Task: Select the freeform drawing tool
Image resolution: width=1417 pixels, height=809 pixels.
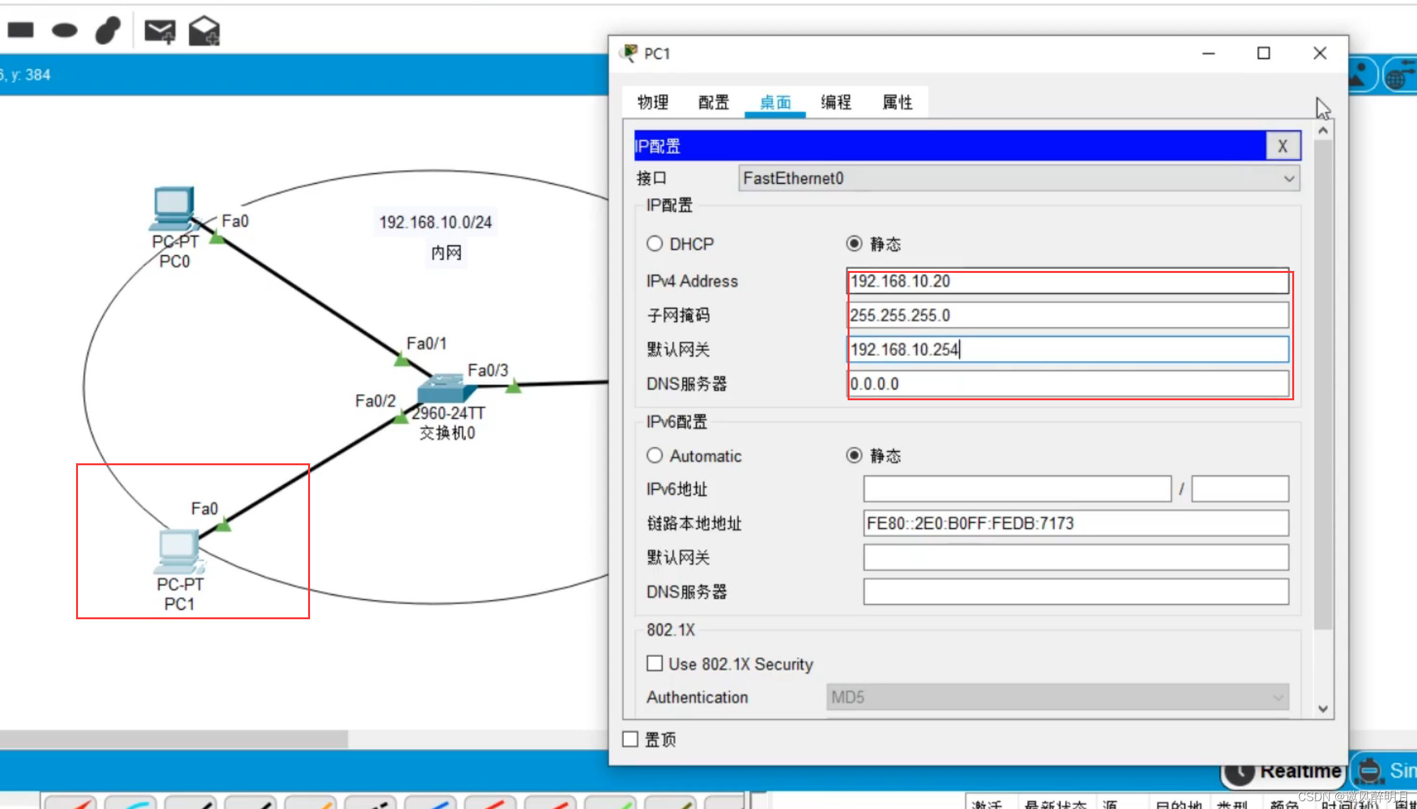Action: [x=108, y=30]
